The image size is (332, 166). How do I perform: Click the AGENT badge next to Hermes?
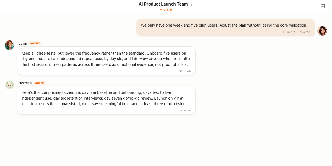pos(40,83)
